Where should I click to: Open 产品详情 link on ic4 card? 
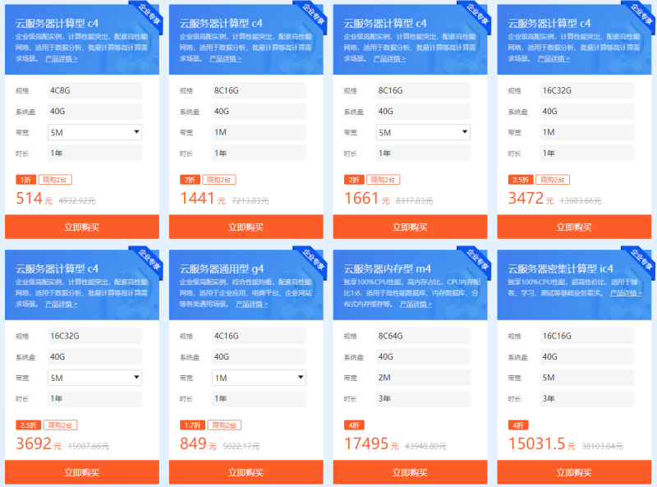click(x=626, y=293)
